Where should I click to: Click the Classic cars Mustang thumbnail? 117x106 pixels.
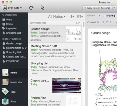67,86
